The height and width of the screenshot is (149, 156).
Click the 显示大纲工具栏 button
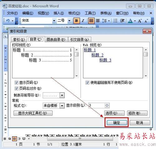[x=33, y=113]
